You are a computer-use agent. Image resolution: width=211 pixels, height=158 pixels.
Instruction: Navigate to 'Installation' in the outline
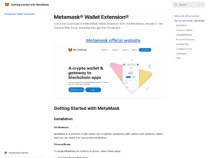(181, 25)
